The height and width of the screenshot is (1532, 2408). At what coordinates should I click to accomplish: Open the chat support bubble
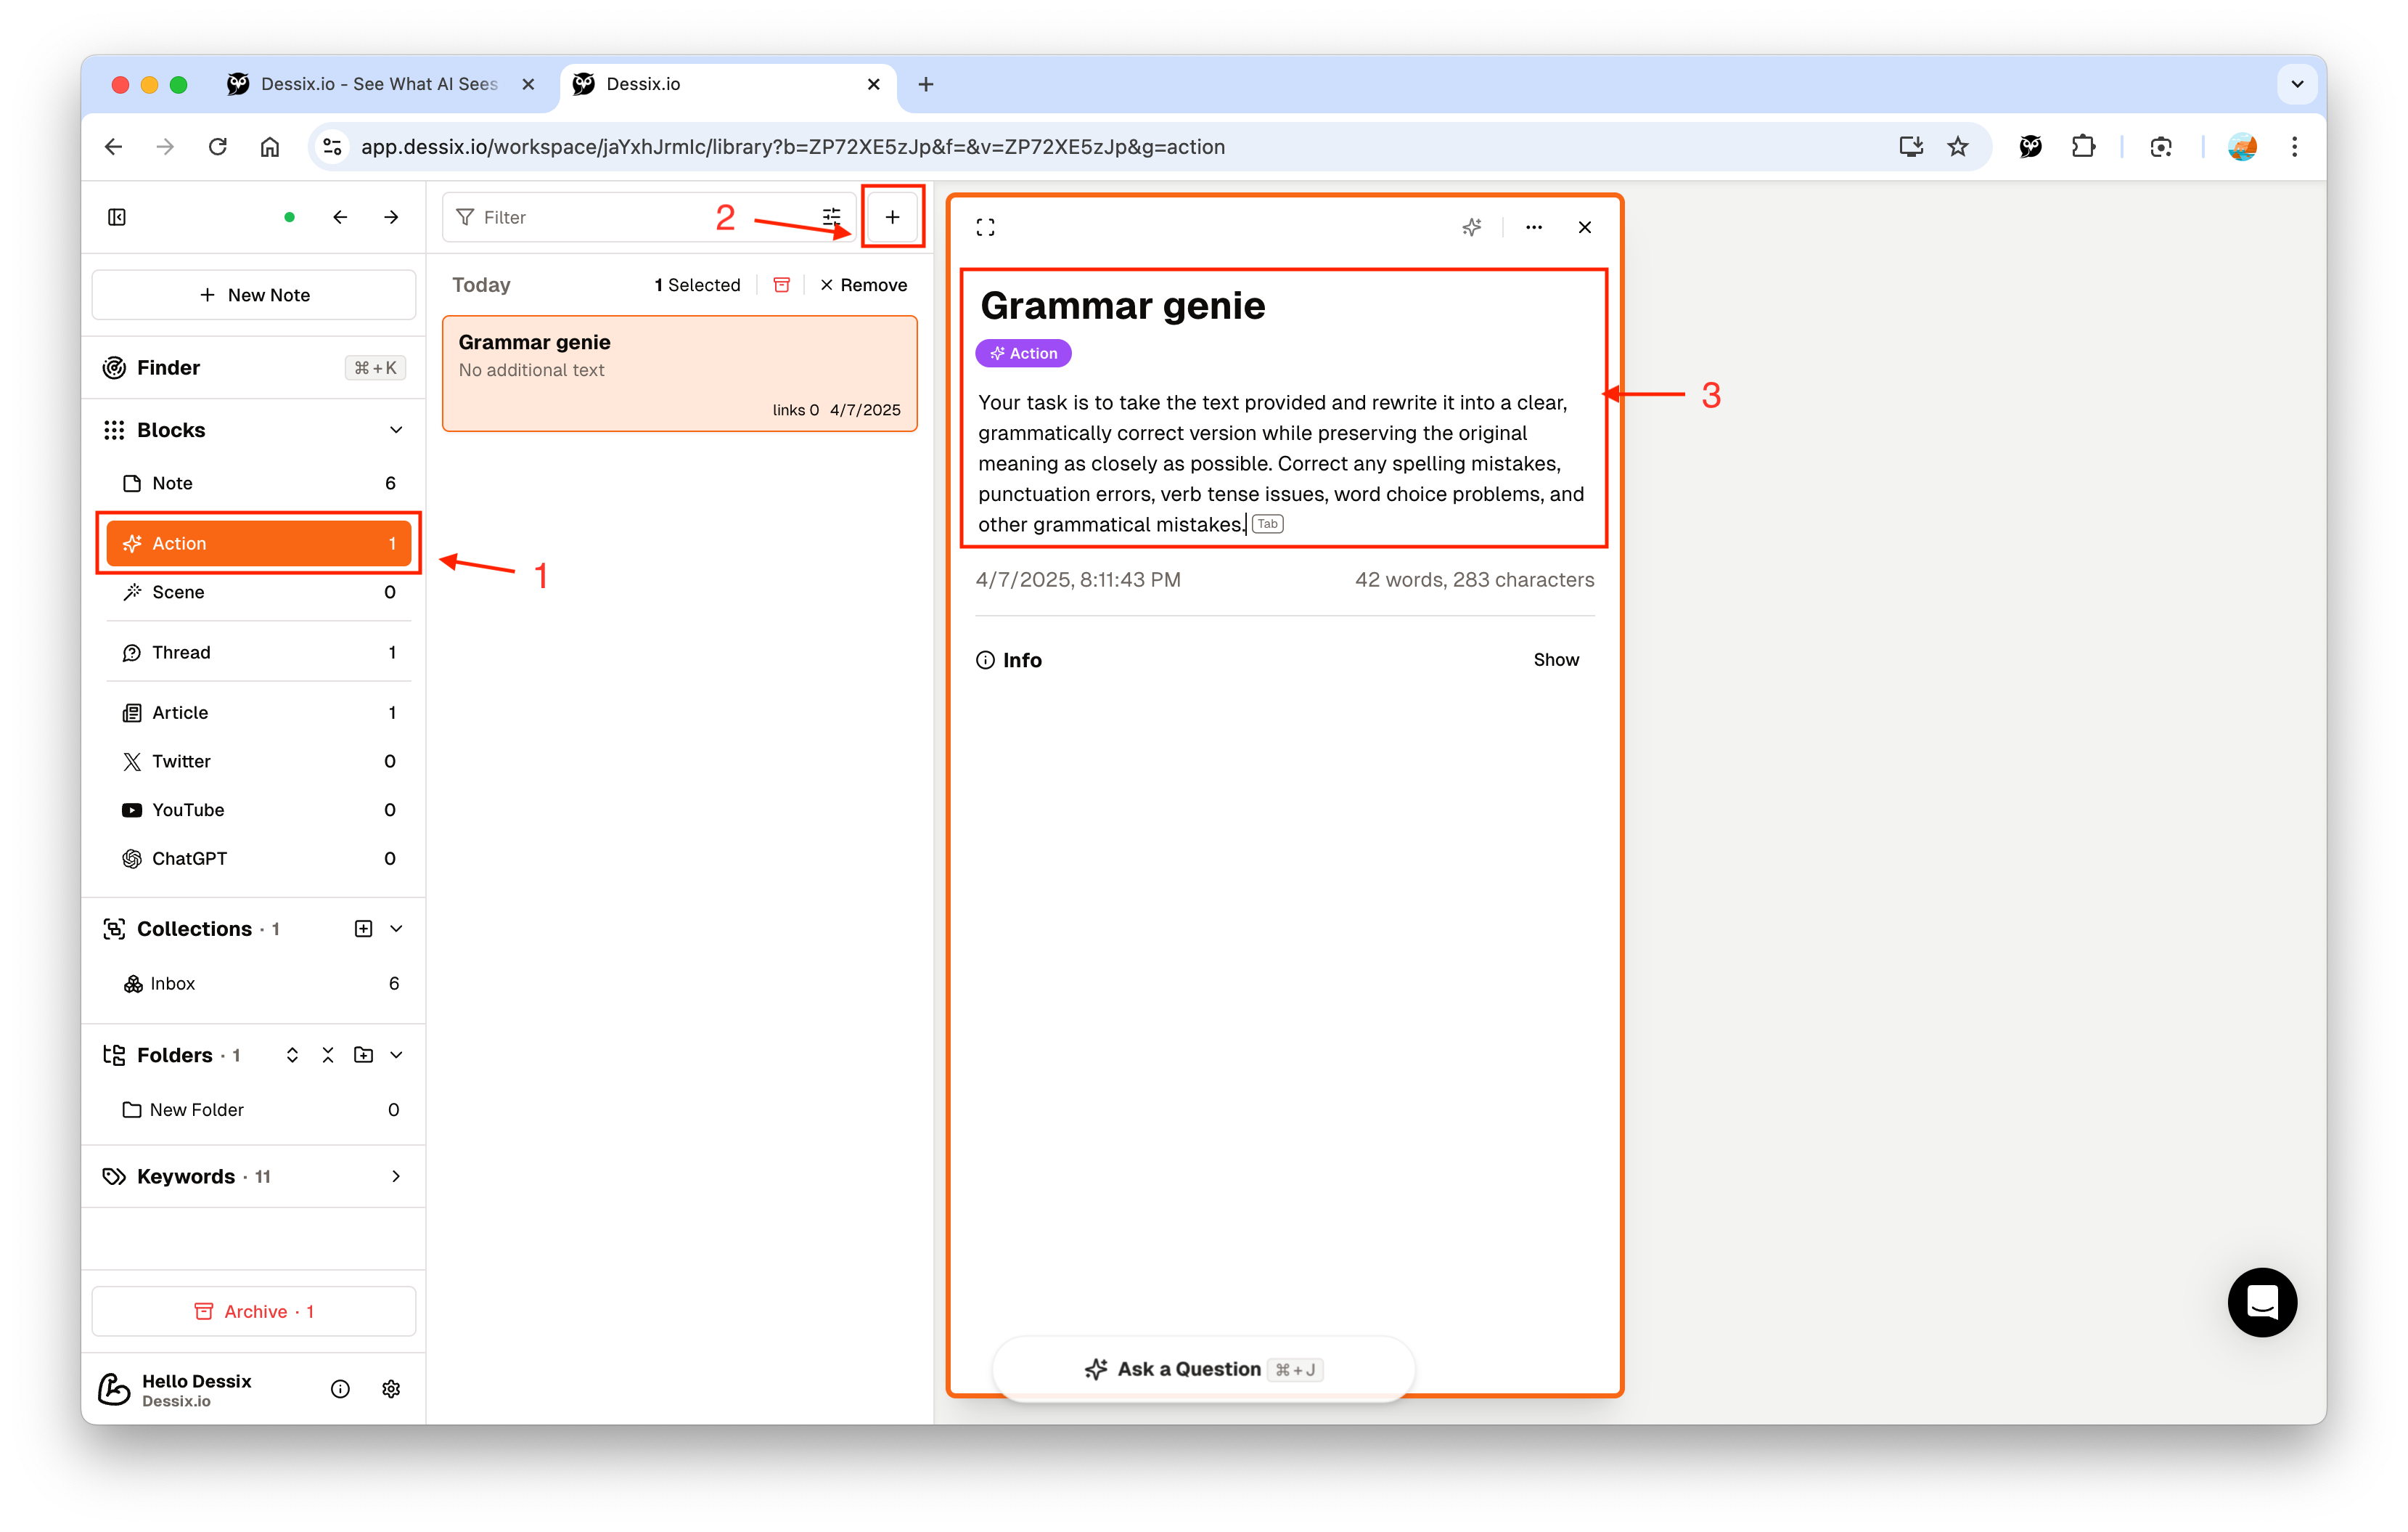(x=2261, y=1302)
